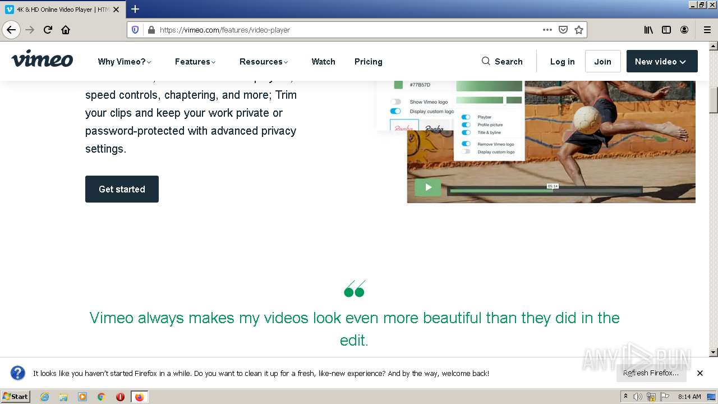718x404 pixels.
Task: Toggle the Profile picture switch
Action: 466,125
